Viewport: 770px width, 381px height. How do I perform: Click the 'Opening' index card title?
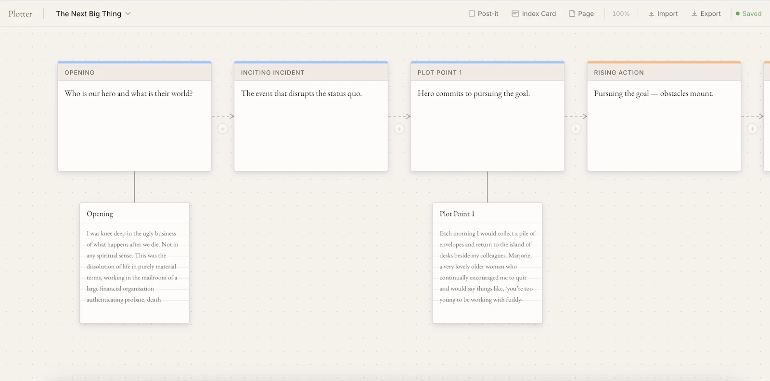(100, 214)
